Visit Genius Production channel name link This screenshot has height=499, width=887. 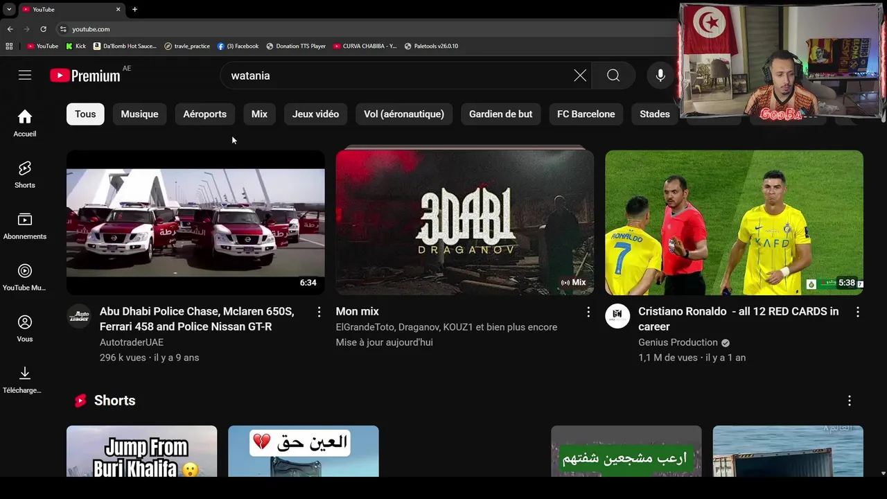pos(678,342)
